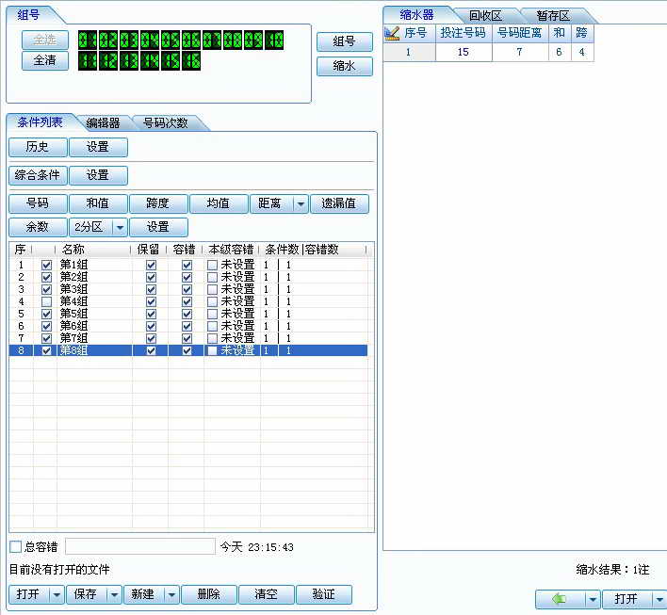Image resolution: width=667 pixels, height=615 pixels.
Task: Pick number 16 in the green number panel
Action: pos(191,60)
